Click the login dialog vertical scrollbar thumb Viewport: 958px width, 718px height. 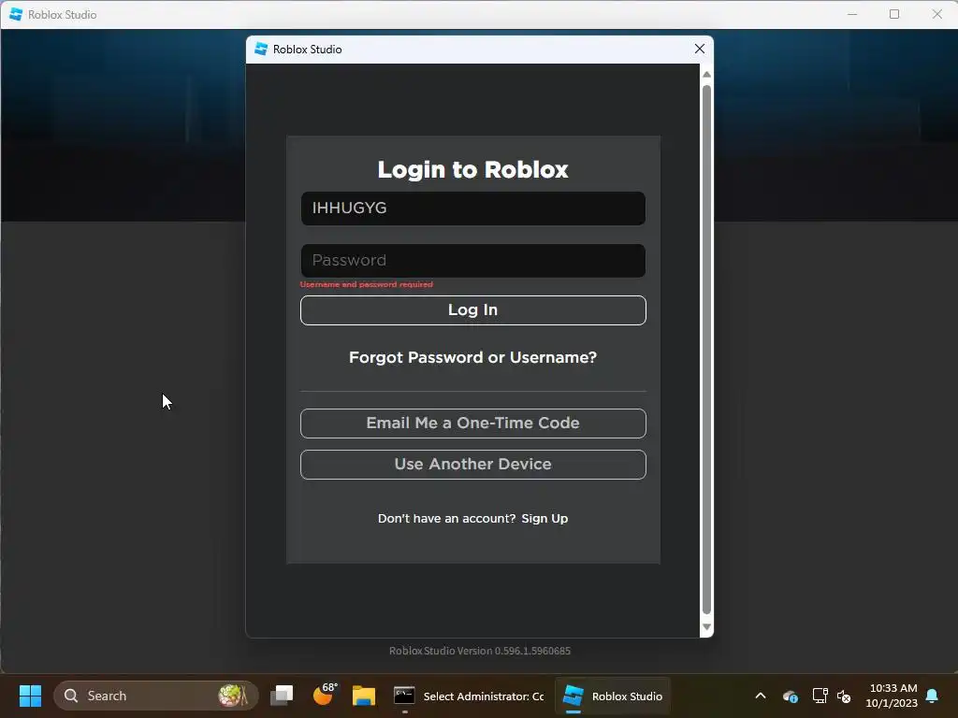(x=706, y=350)
